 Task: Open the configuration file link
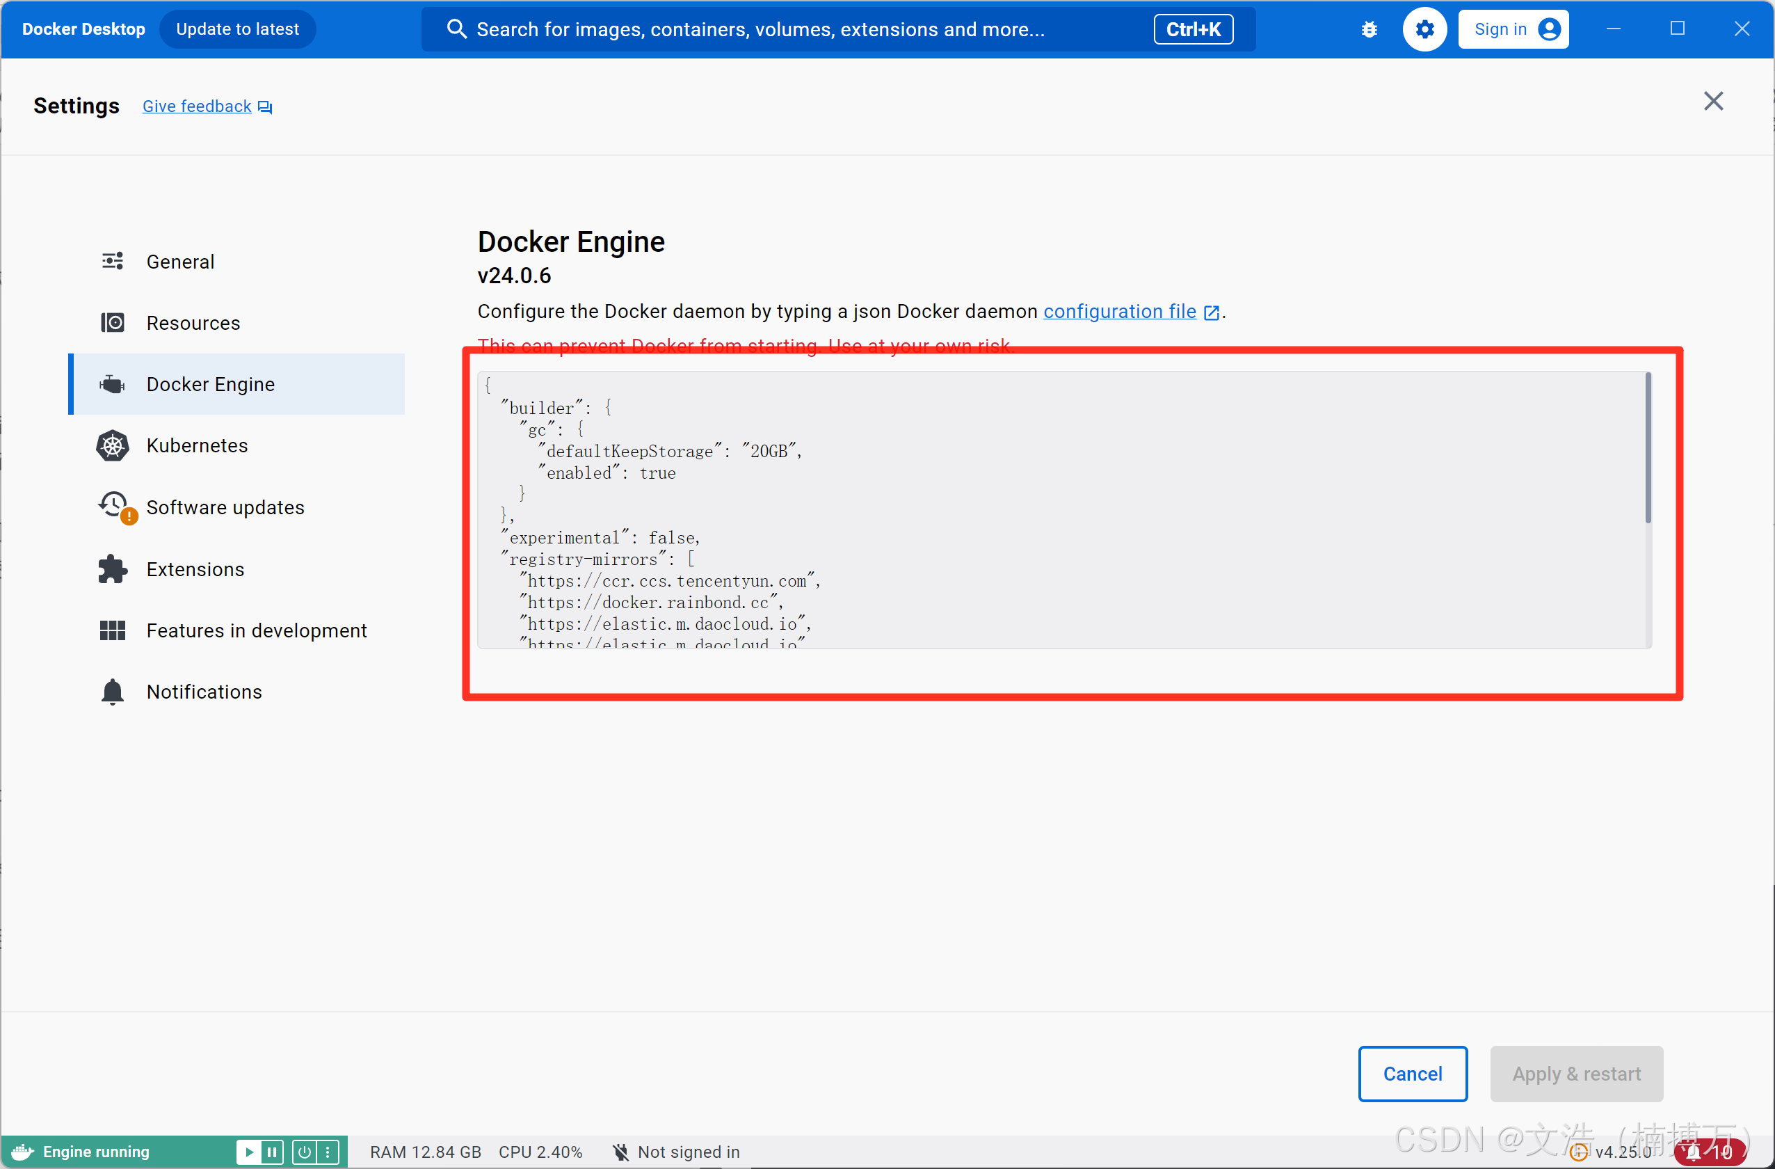tap(1119, 311)
